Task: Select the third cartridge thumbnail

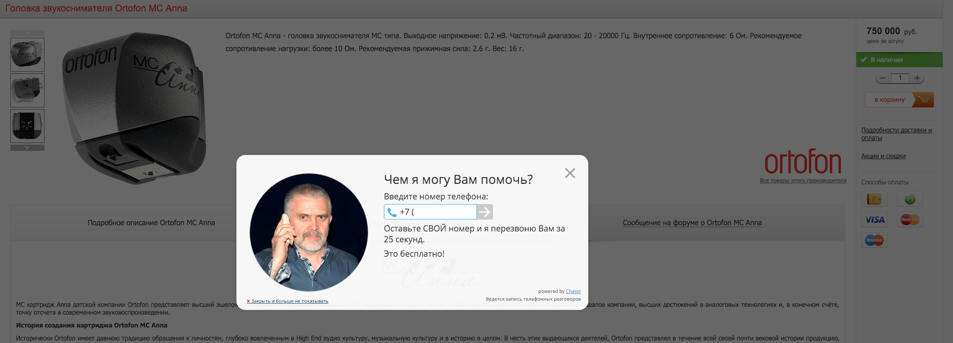Action: point(27,126)
